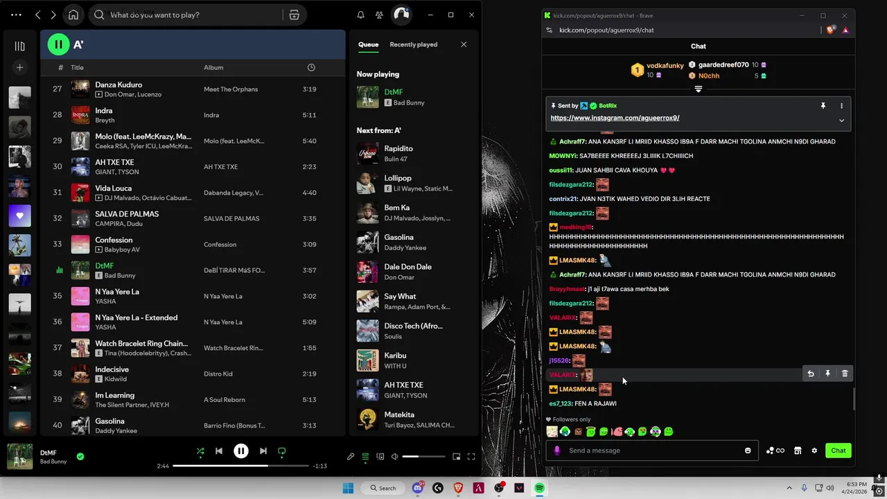The image size is (887, 499).
Task: Open artist link Kidwild
Action: coord(115,379)
